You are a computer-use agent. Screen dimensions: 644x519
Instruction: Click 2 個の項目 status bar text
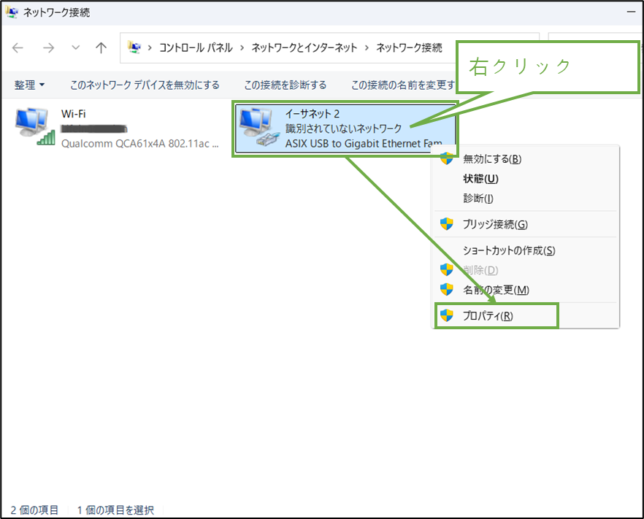point(34,510)
